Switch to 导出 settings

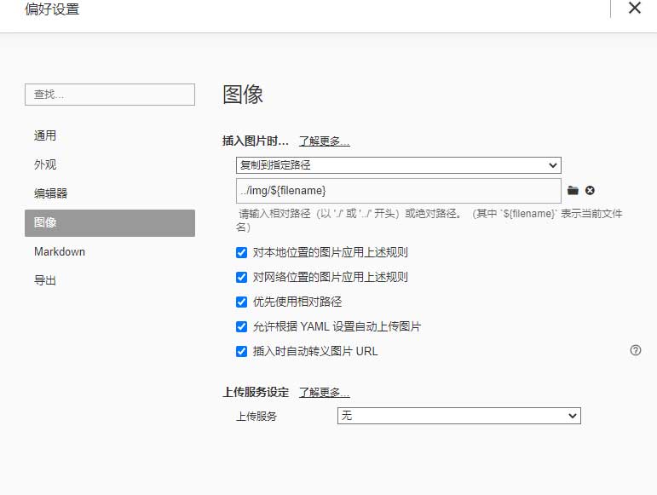45,280
